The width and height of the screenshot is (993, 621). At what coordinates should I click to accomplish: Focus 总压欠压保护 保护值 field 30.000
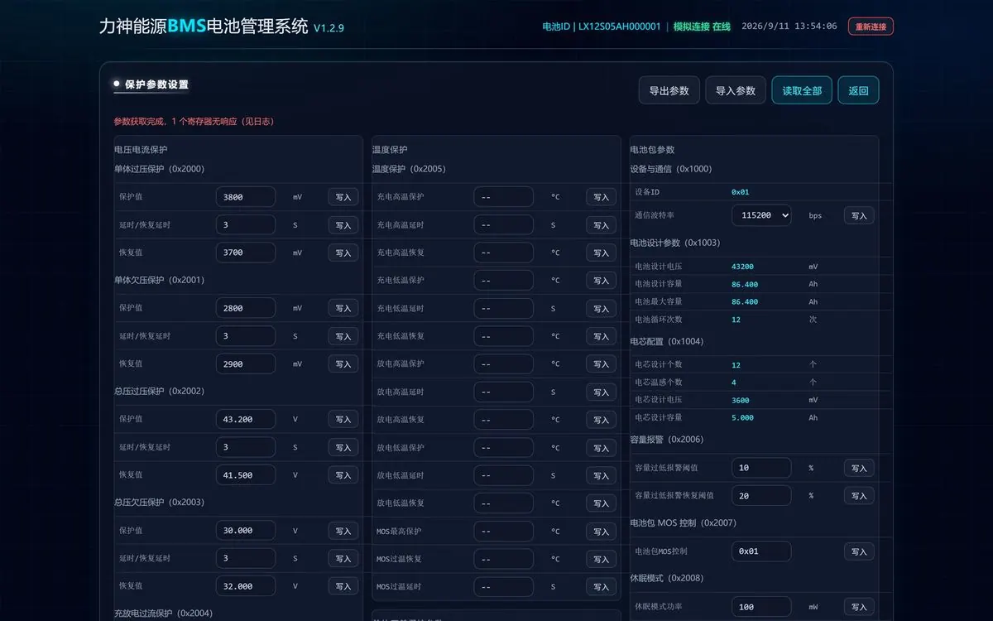246,530
